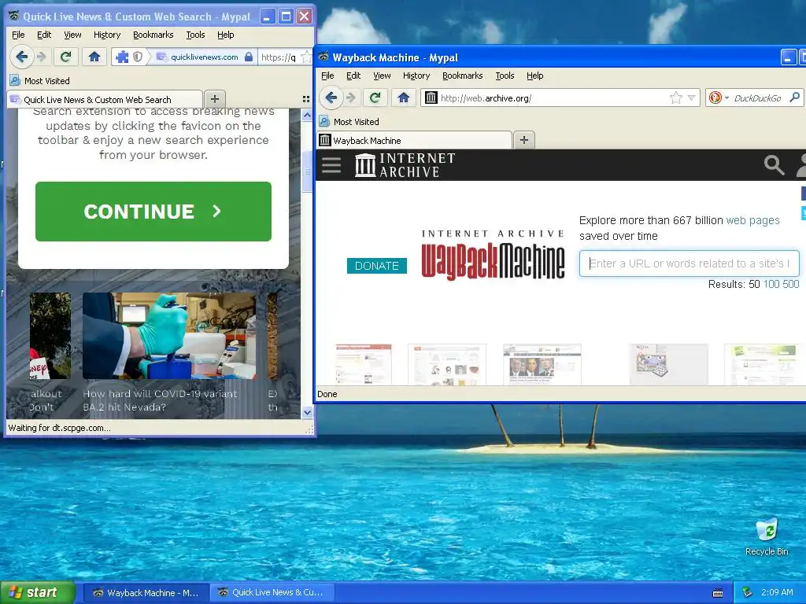Go back in Wayback Machine window
Viewport: 806px width, 604px height.
tap(331, 98)
